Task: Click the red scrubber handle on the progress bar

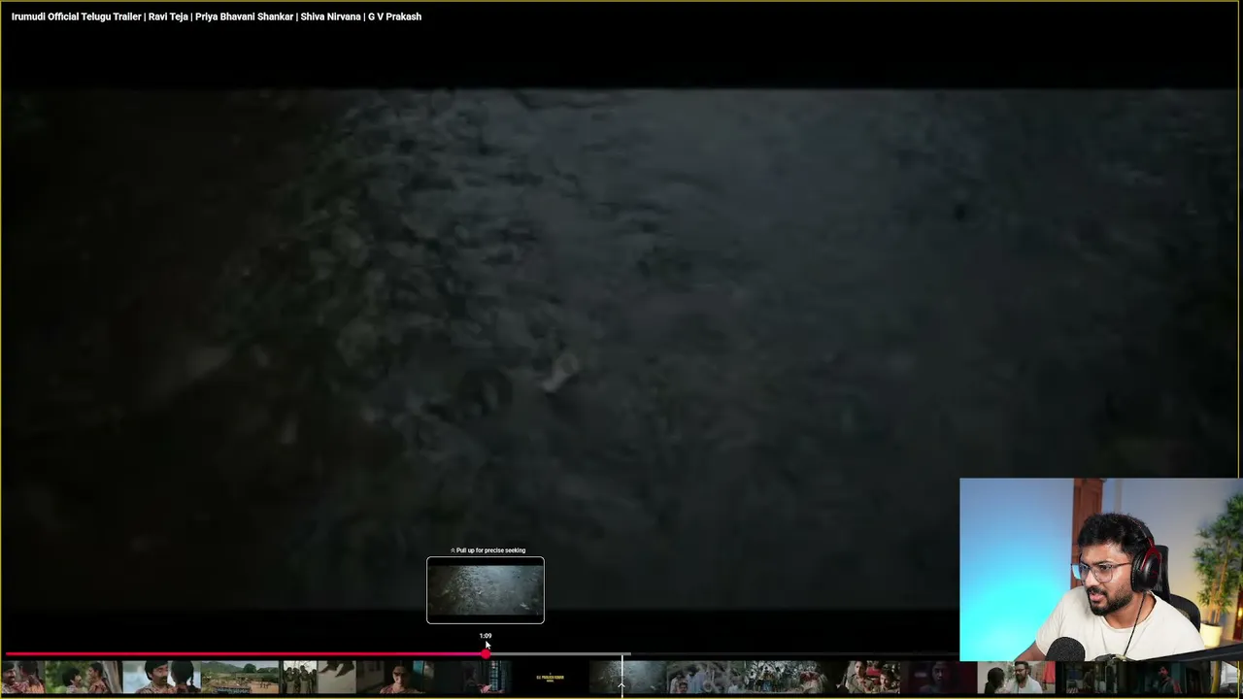Action: [x=486, y=654]
